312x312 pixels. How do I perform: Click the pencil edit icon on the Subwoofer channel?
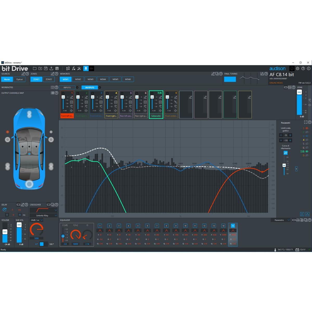click(160, 97)
